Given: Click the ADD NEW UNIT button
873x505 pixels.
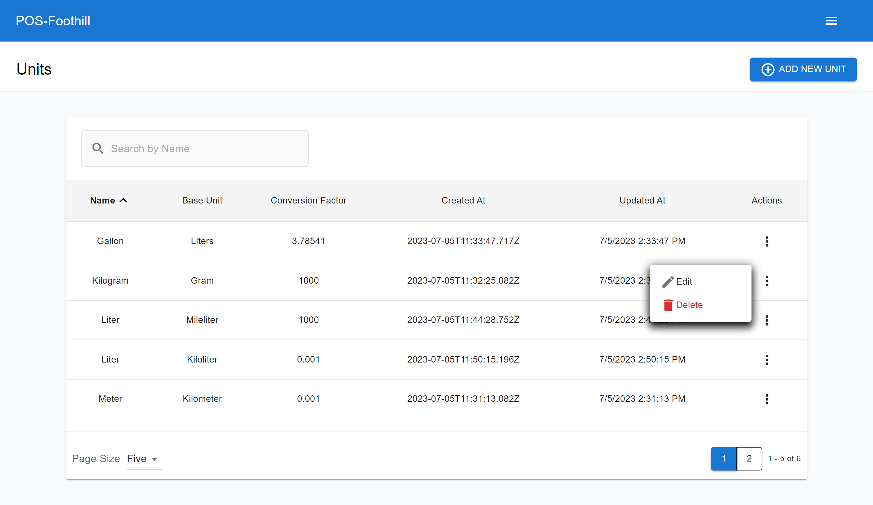Looking at the screenshot, I should (803, 69).
